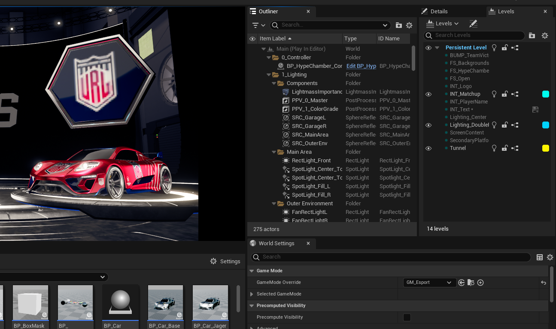The height and width of the screenshot is (329, 556).
Task: Unlock icon for Persistent Level
Action: (x=505, y=48)
